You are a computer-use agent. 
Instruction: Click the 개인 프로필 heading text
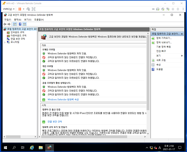tap(48, 66)
